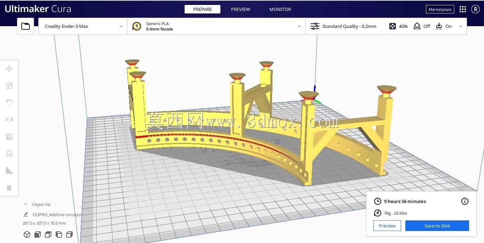The image size is (484, 243).
Task: Switch to left side view cube
Action: tap(59, 234)
